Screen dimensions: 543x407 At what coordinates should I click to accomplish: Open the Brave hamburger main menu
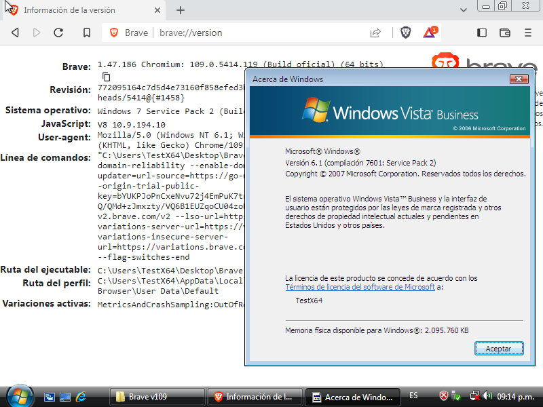click(528, 33)
